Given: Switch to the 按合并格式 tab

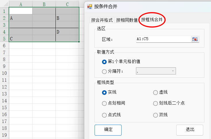Looking at the screenshot, I should tap(102, 20).
